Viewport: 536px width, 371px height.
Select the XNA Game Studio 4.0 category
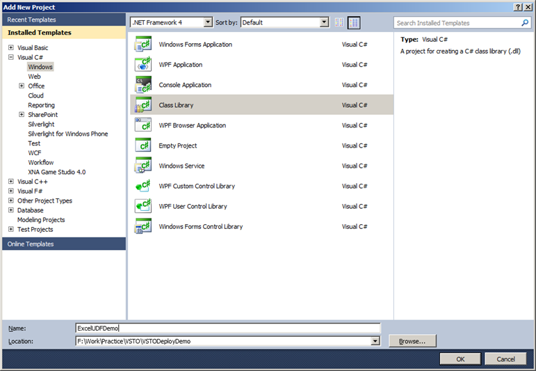tap(57, 172)
